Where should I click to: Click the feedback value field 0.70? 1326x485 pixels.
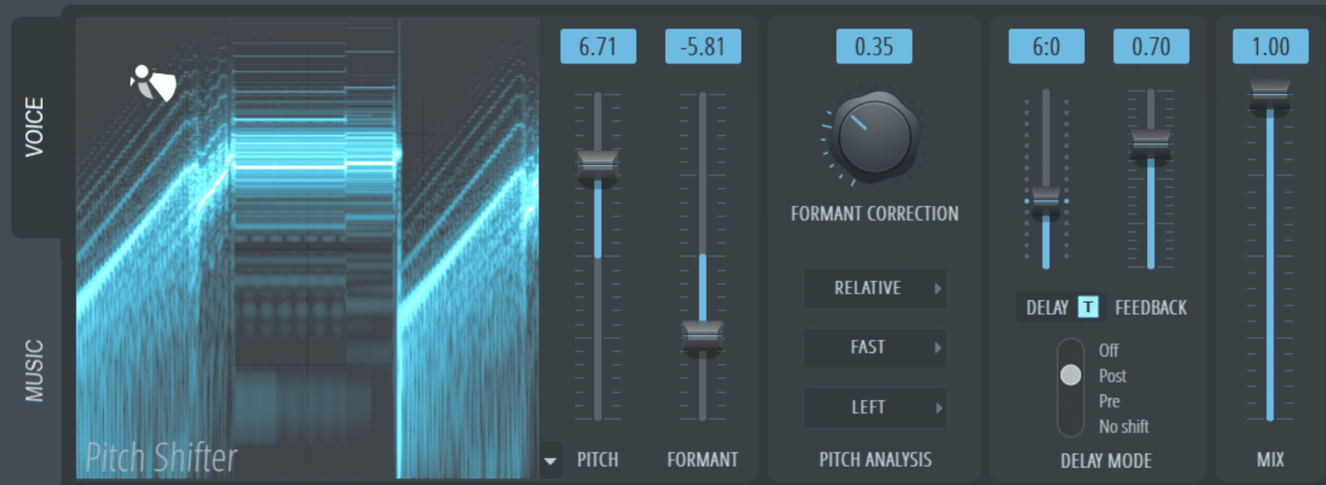[1151, 47]
